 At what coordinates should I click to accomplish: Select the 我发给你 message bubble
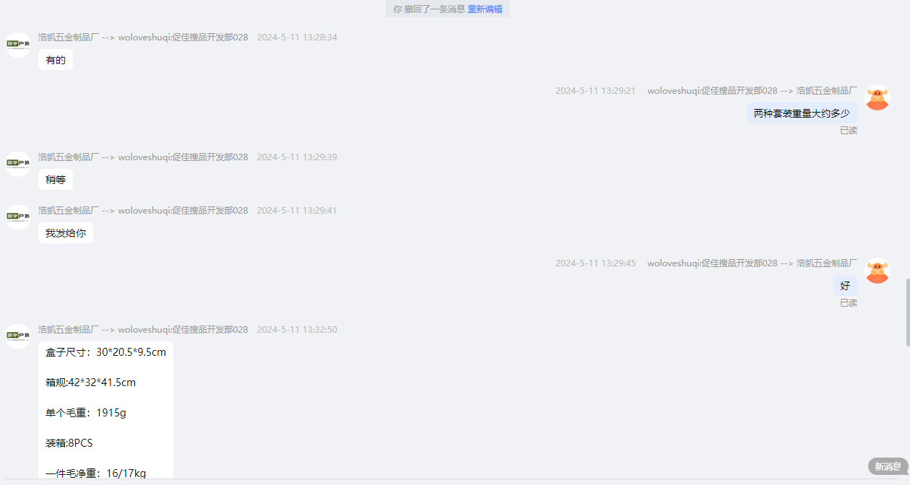66,233
